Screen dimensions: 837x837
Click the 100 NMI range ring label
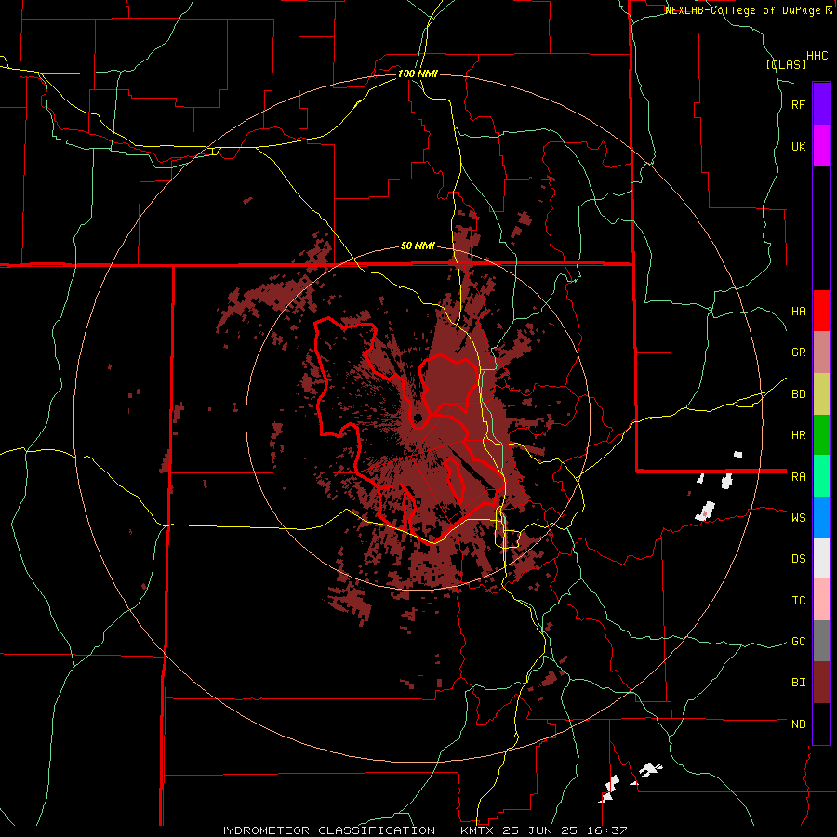(418, 73)
